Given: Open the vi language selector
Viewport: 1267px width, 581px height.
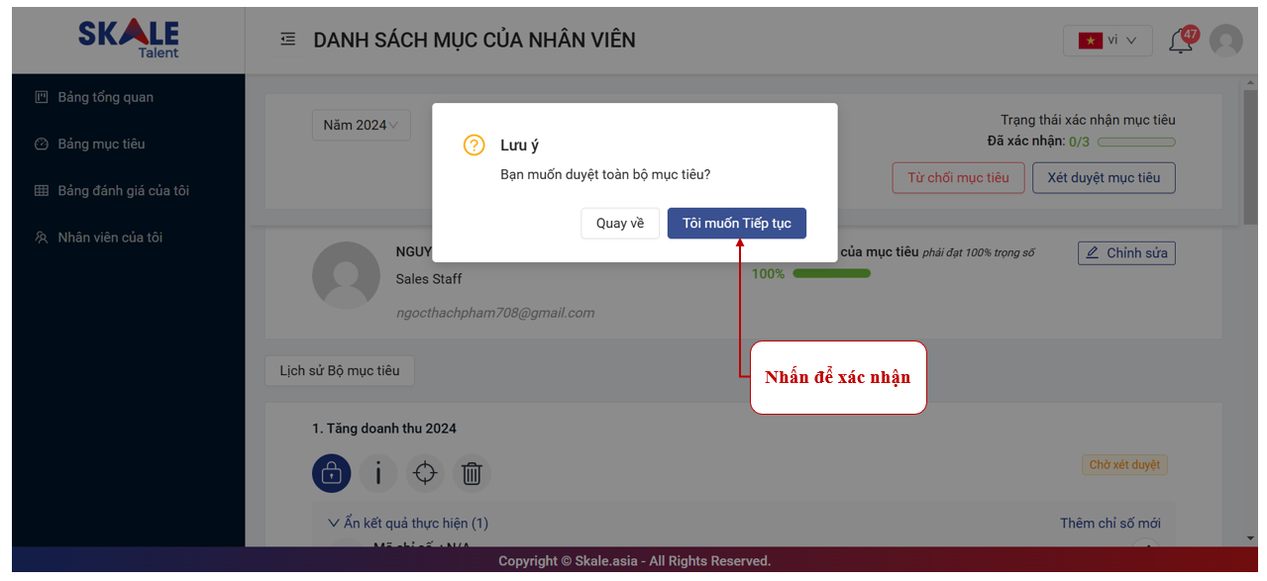Looking at the screenshot, I should 1107,41.
